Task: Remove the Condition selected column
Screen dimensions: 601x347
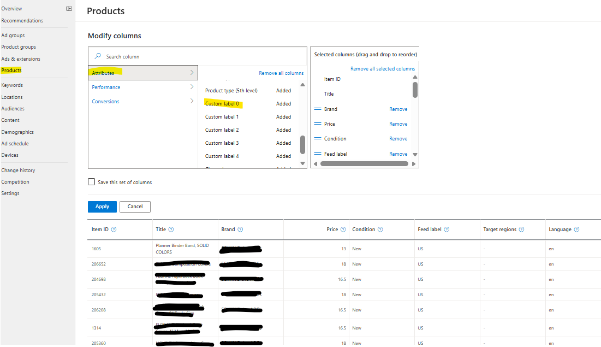Action: [x=398, y=139]
